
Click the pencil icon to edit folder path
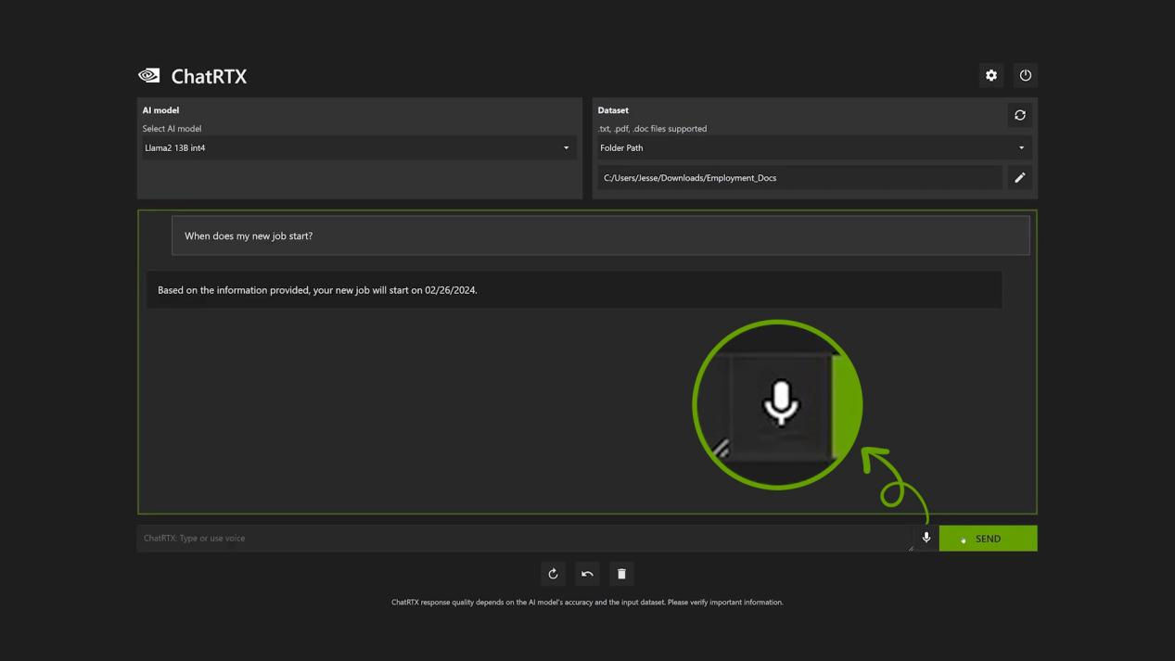click(x=1019, y=178)
